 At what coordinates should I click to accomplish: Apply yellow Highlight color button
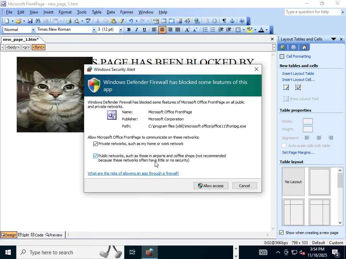(249, 30)
